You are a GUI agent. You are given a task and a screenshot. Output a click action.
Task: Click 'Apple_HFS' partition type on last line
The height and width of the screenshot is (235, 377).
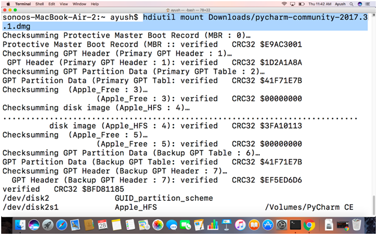click(x=136, y=207)
